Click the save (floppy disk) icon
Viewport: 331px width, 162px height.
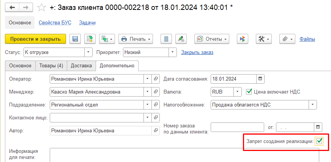tap(75, 39)
